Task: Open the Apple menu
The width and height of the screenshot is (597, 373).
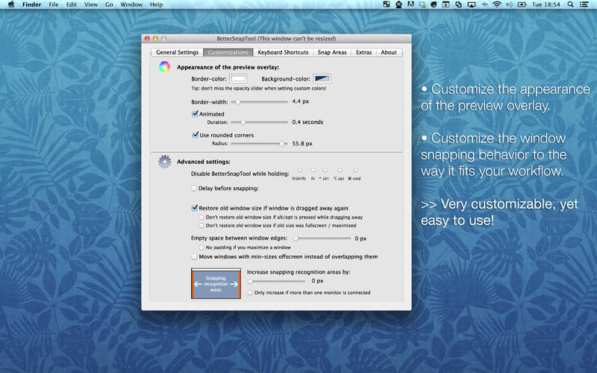Action: coord(11,4)
